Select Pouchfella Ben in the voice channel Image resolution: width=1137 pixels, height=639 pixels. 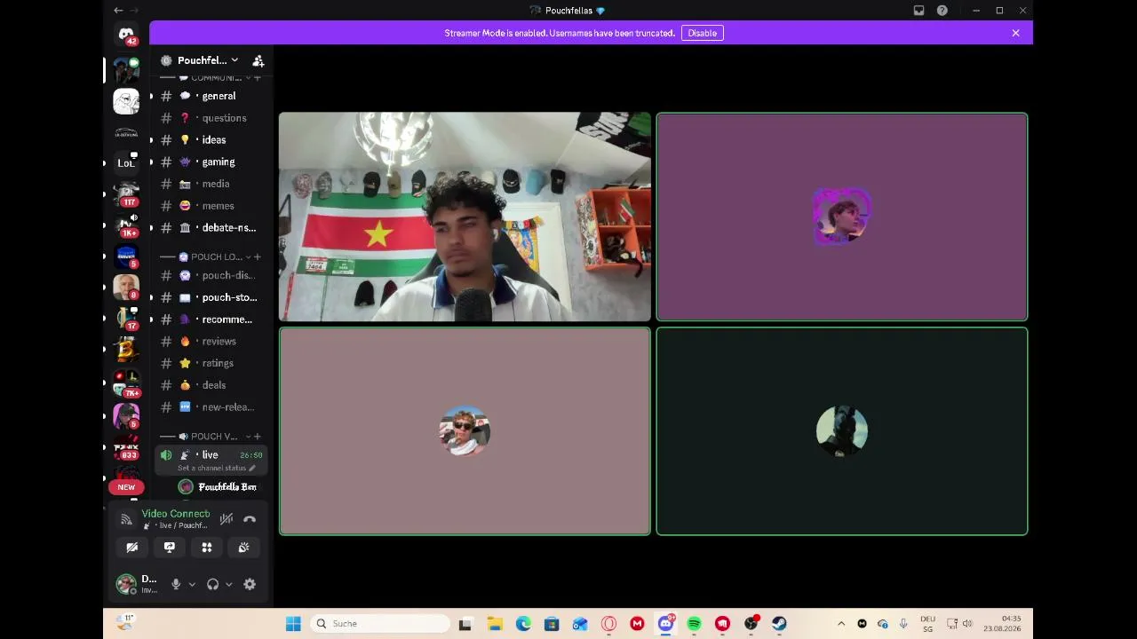218,487
